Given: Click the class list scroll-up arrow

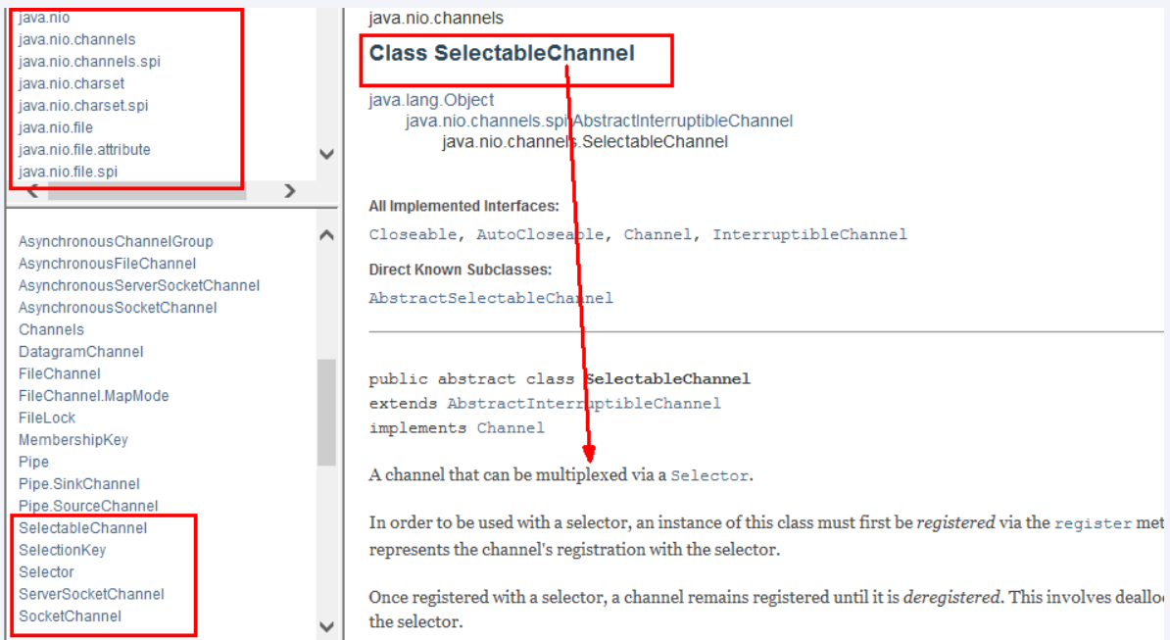Looking at the screenshot, I should (327, 235).
